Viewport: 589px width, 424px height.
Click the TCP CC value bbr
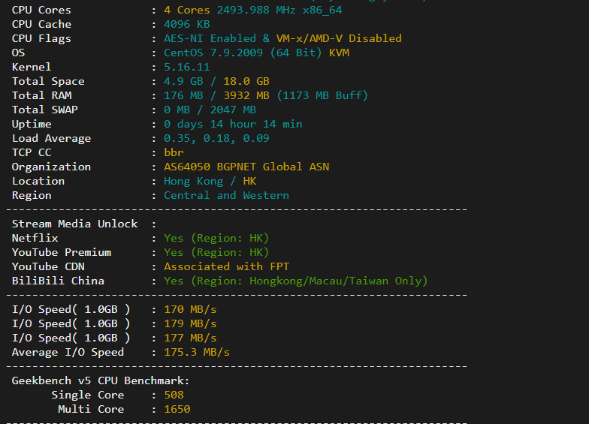tap(174, 153)
